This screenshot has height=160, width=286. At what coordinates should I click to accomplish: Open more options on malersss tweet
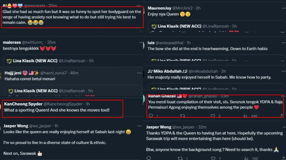pyautogui.click(x=141, y=42)
